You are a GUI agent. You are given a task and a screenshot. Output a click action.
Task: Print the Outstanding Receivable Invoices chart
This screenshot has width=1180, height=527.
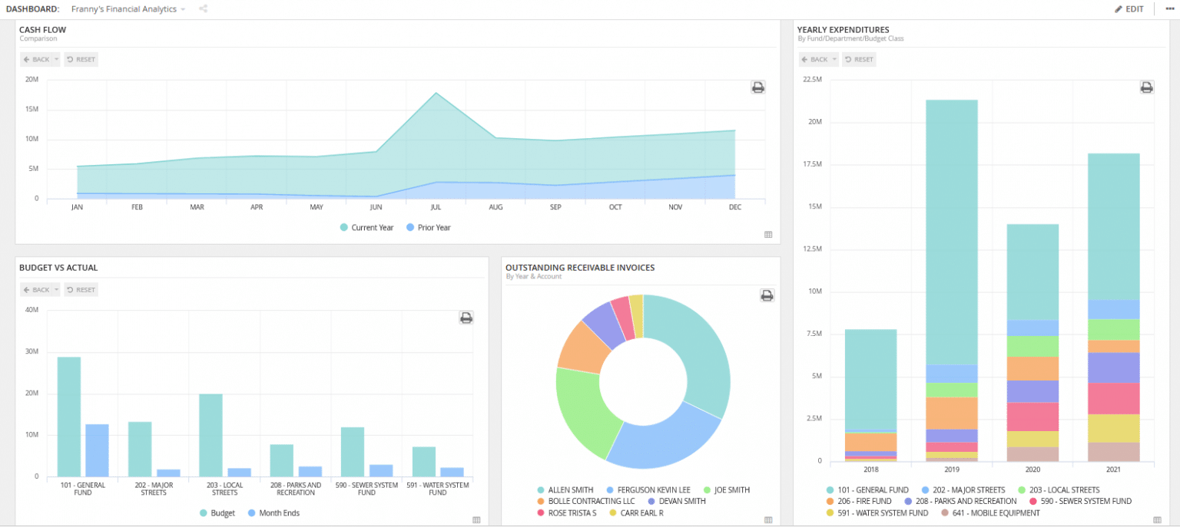point(766,295)
